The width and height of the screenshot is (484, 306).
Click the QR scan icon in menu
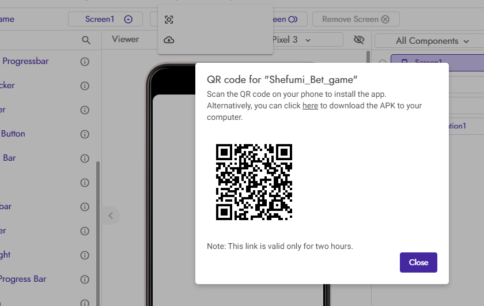coord(169,20)
